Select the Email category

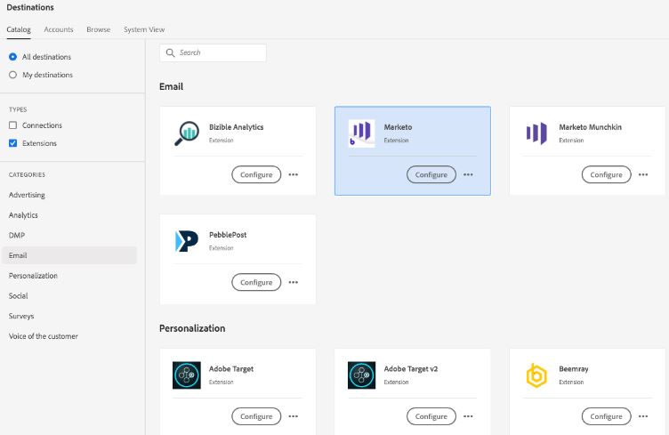tap(69, 255)
